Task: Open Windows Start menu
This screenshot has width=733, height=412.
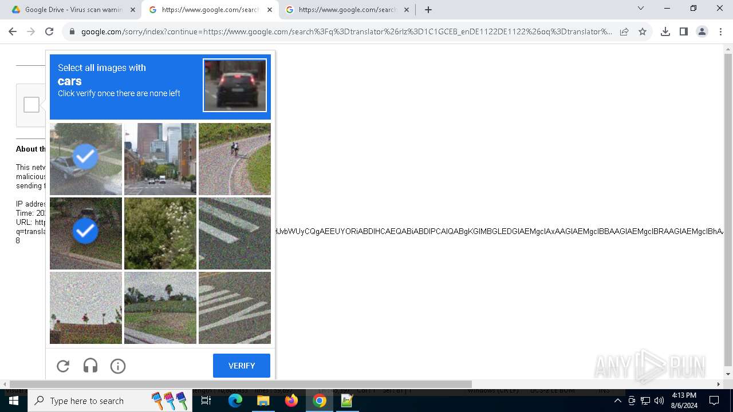Action: coord(14,401)
